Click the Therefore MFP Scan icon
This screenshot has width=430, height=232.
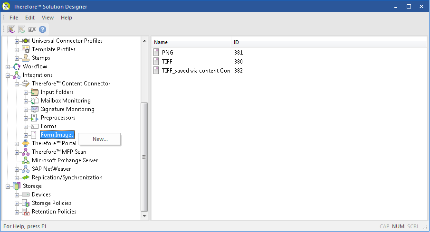[26, 152]
